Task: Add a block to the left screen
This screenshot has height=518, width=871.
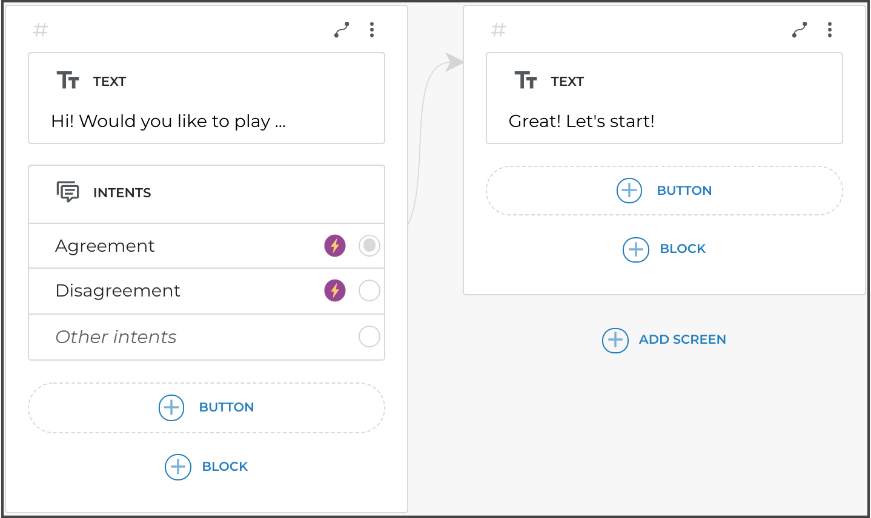Action: [x=207, y=467]
